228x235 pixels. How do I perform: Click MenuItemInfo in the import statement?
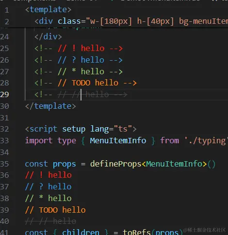coord(118,140)
